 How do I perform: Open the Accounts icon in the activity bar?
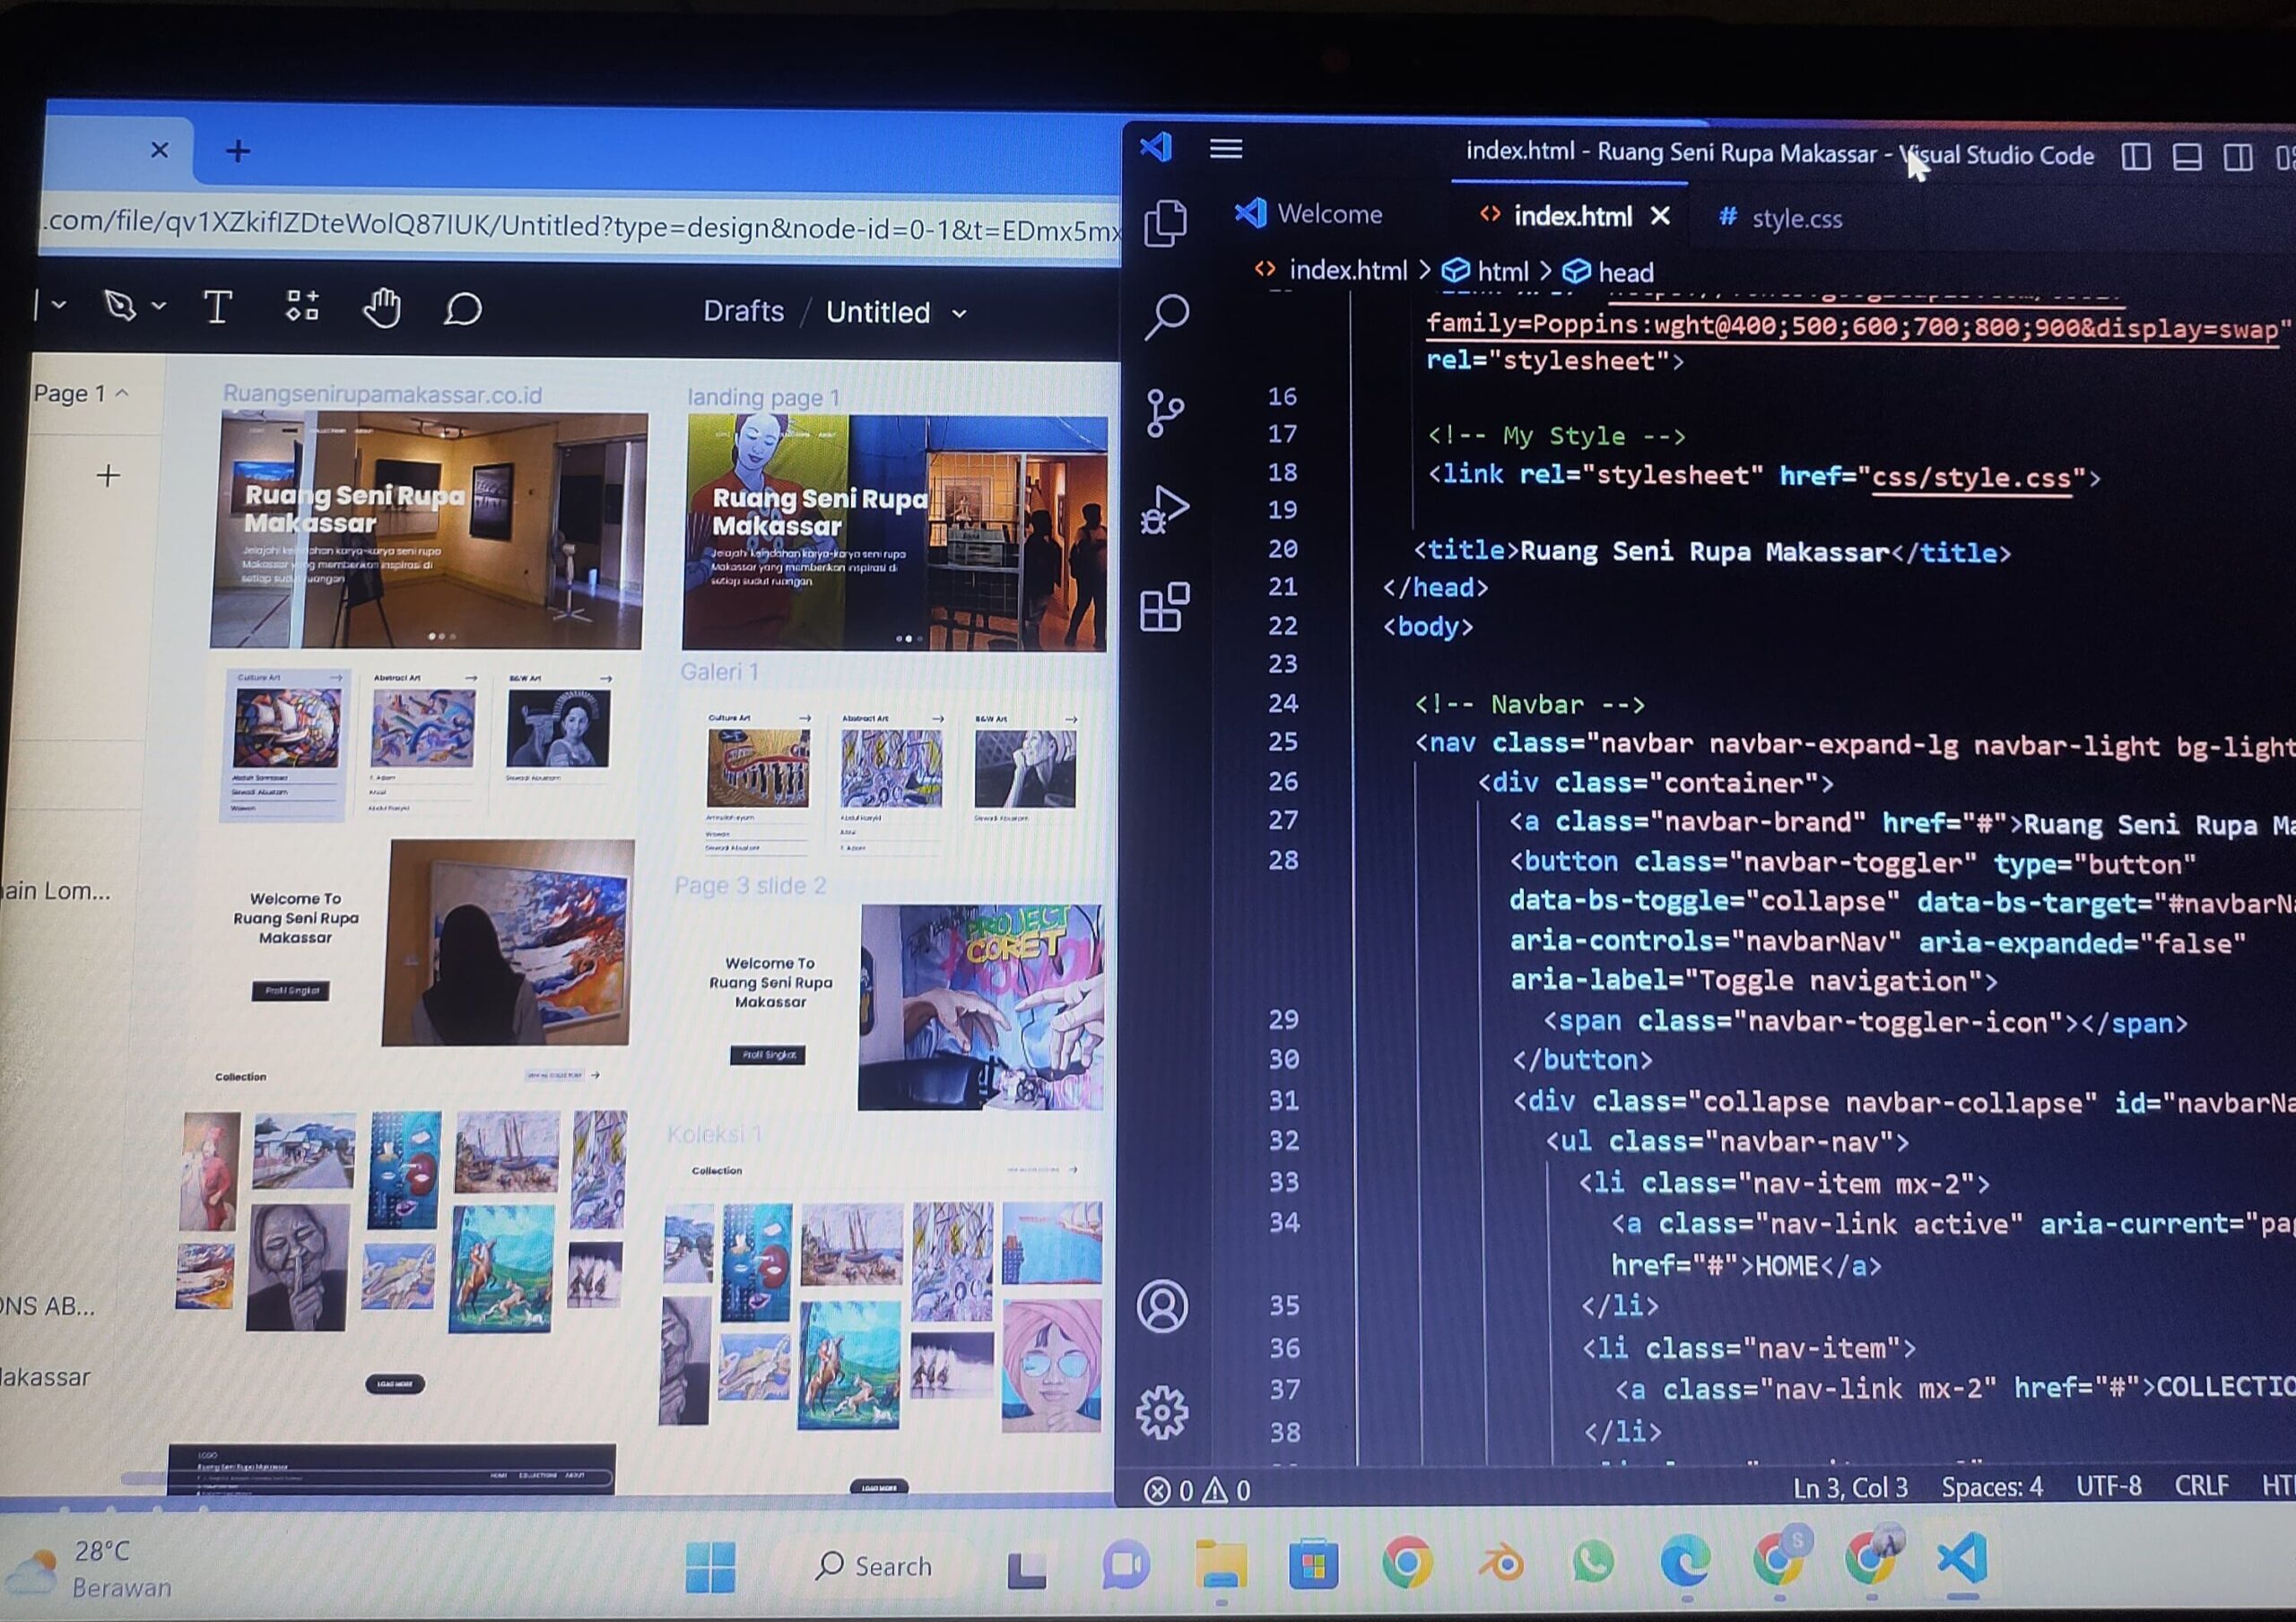click(1162, 1306)
